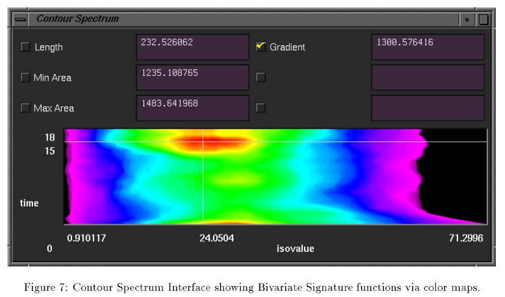Click the time axis label 18
Screen dimensions: 505x297
pyautogui.click(x=50, y=137)
